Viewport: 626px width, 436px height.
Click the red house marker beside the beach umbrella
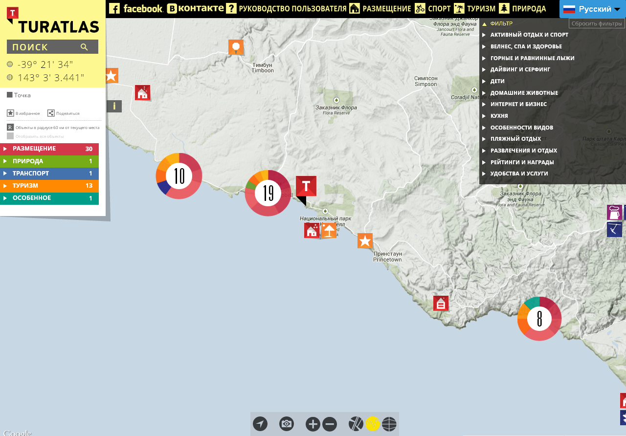[x=312, y=231]
